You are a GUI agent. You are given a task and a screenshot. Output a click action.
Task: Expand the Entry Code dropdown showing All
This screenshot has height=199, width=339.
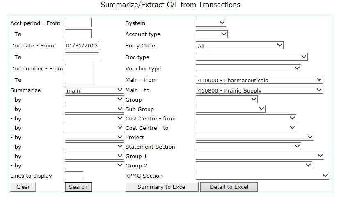[240, 45]
